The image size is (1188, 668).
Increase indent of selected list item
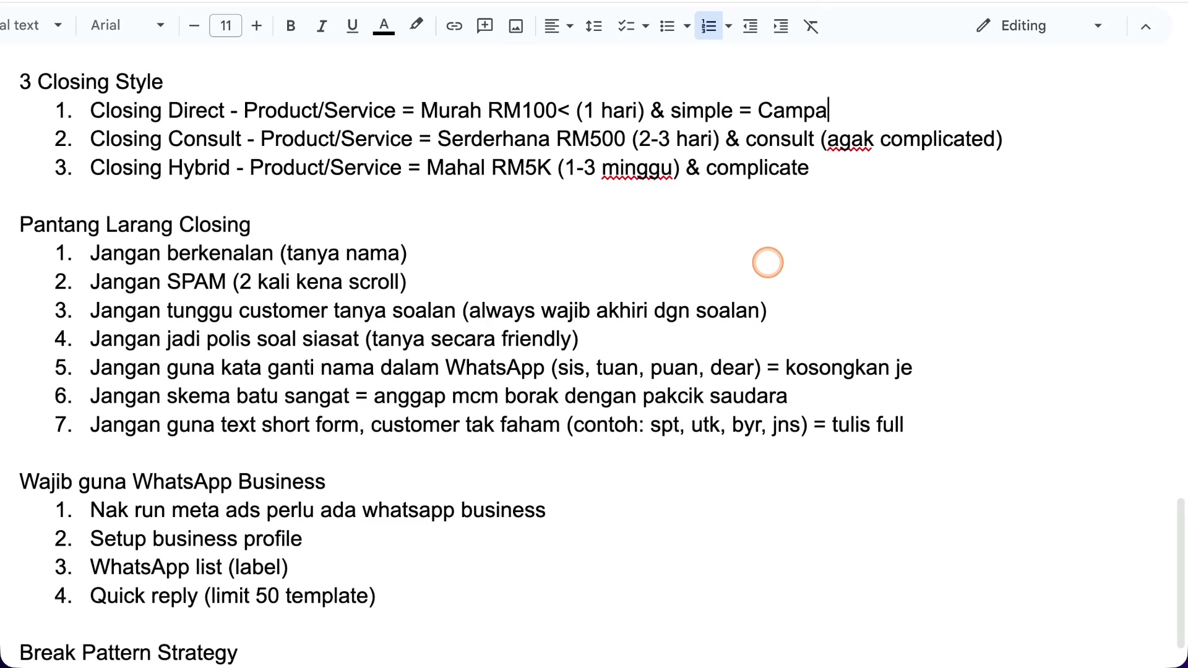tap(781, 26)
